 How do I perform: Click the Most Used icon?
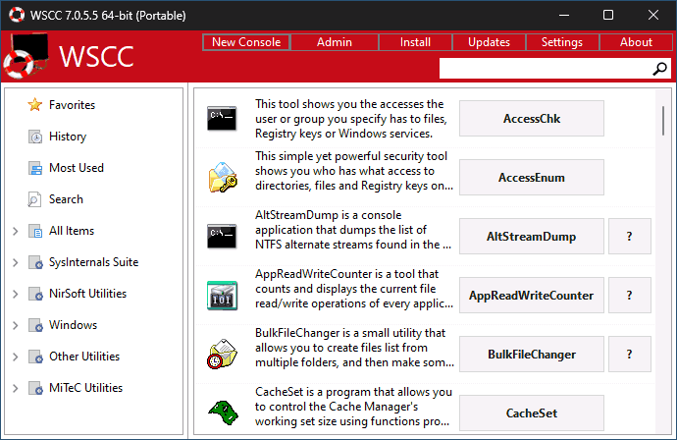[35, 168]
